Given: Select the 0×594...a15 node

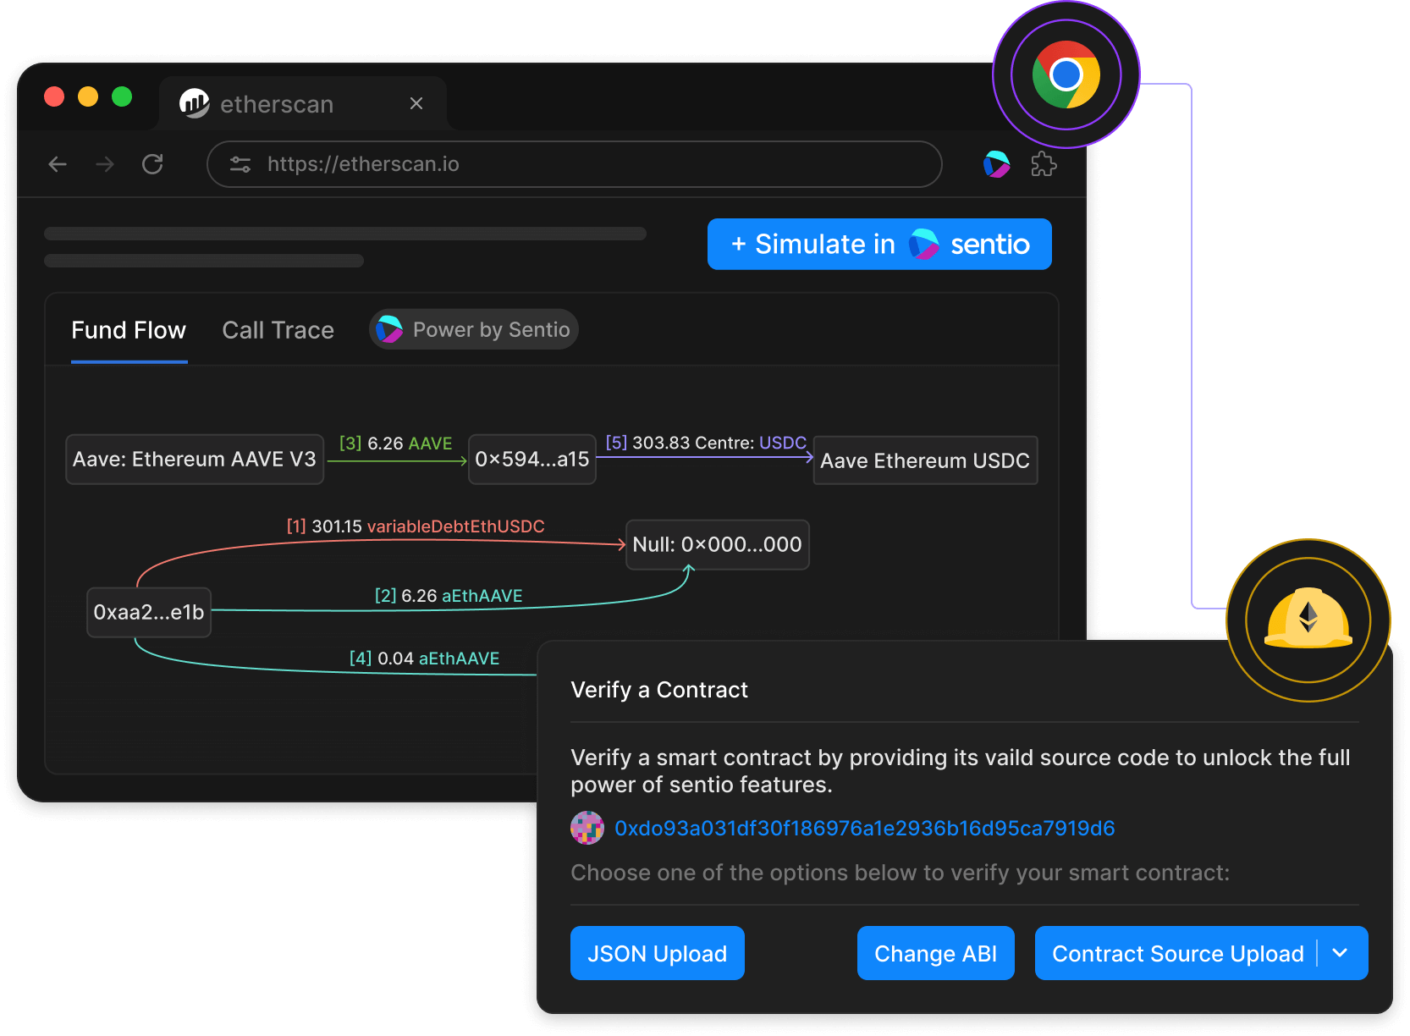Looking at the screenshot, I should (x=532, y=460).
